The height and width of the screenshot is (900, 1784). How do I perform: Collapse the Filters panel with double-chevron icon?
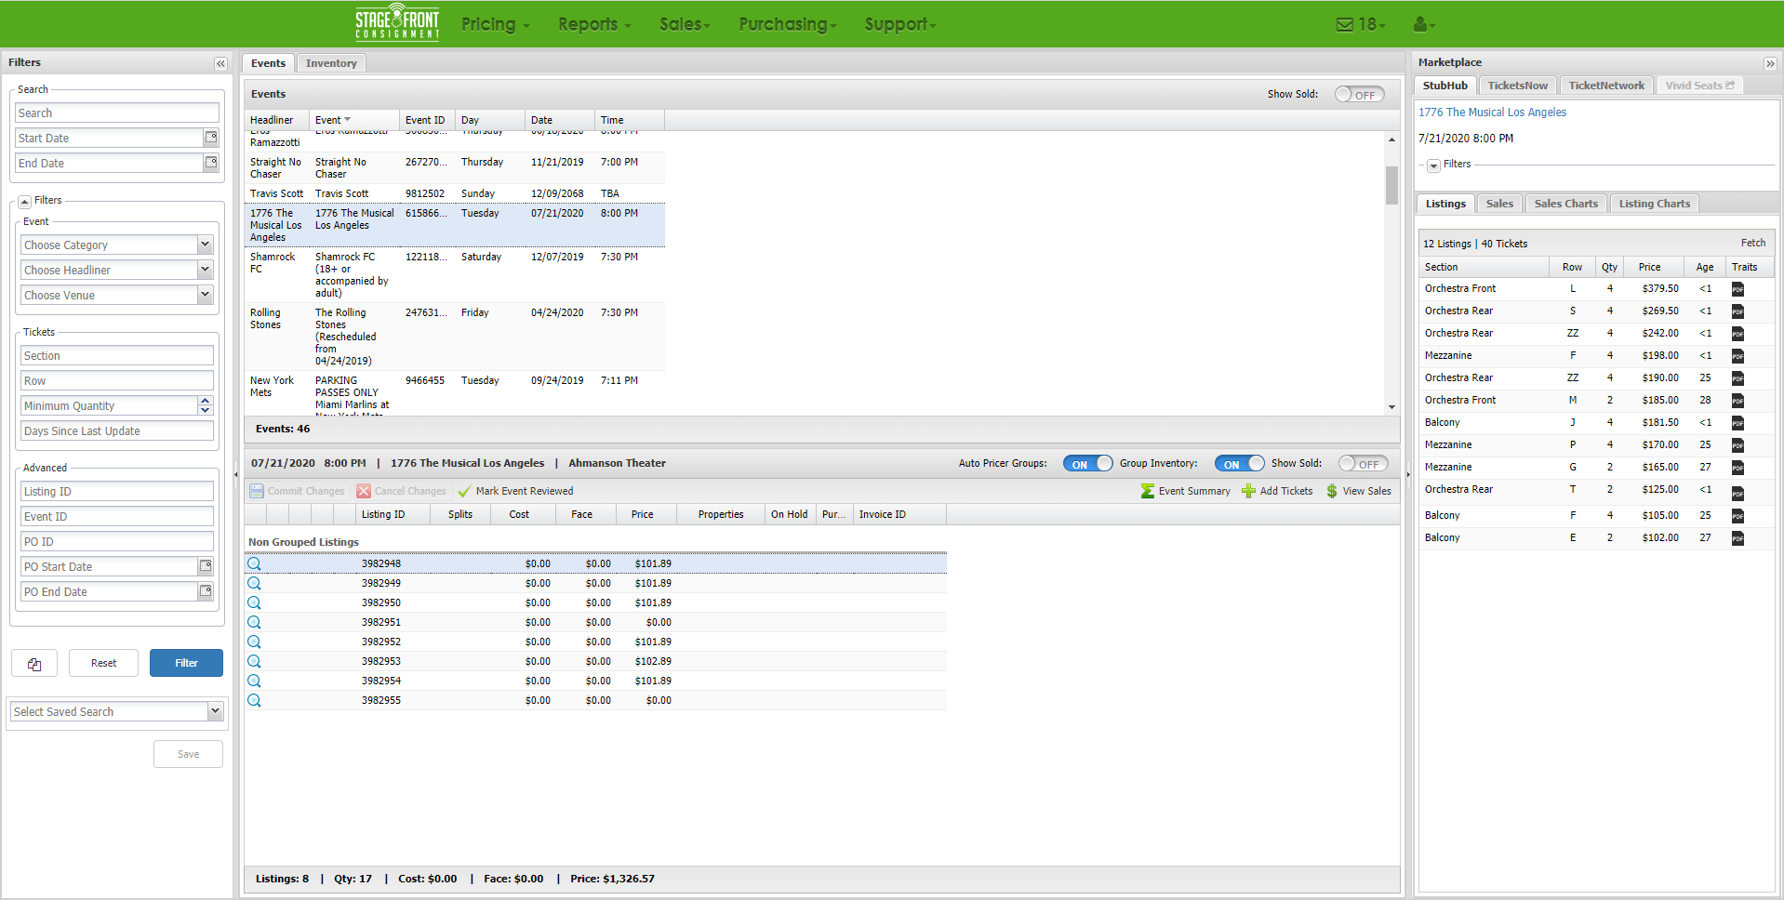(220, 63)
